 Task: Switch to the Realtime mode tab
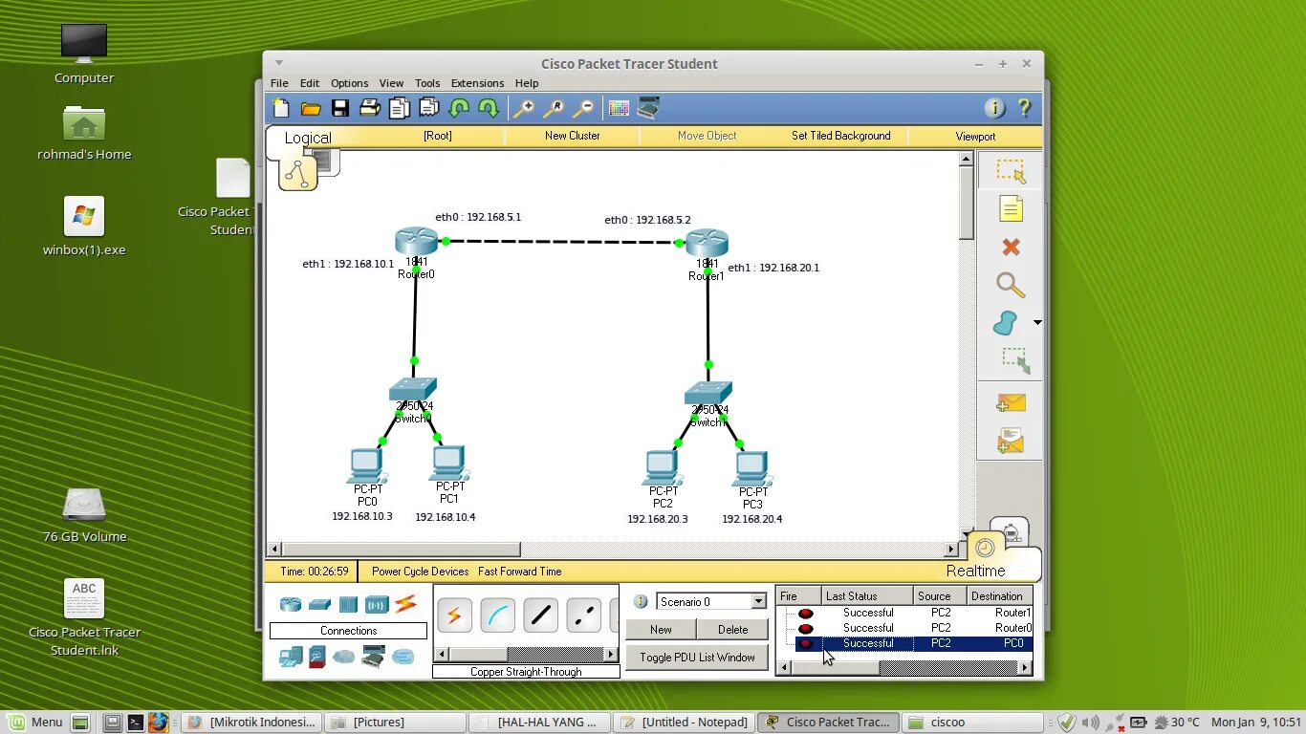pyautogui.click(x=975, y=571)
